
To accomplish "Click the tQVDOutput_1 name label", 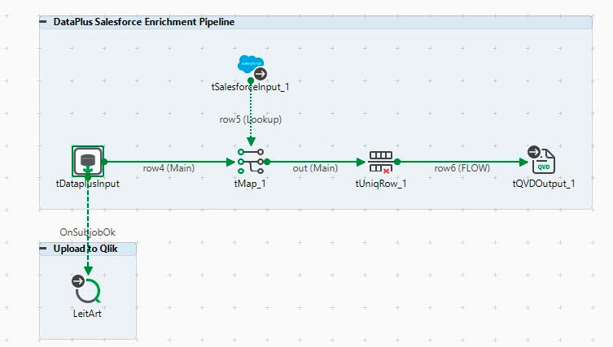I will coord(544,184).
